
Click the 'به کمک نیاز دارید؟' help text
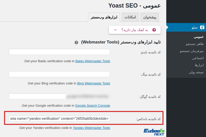(x=135, y=30)
